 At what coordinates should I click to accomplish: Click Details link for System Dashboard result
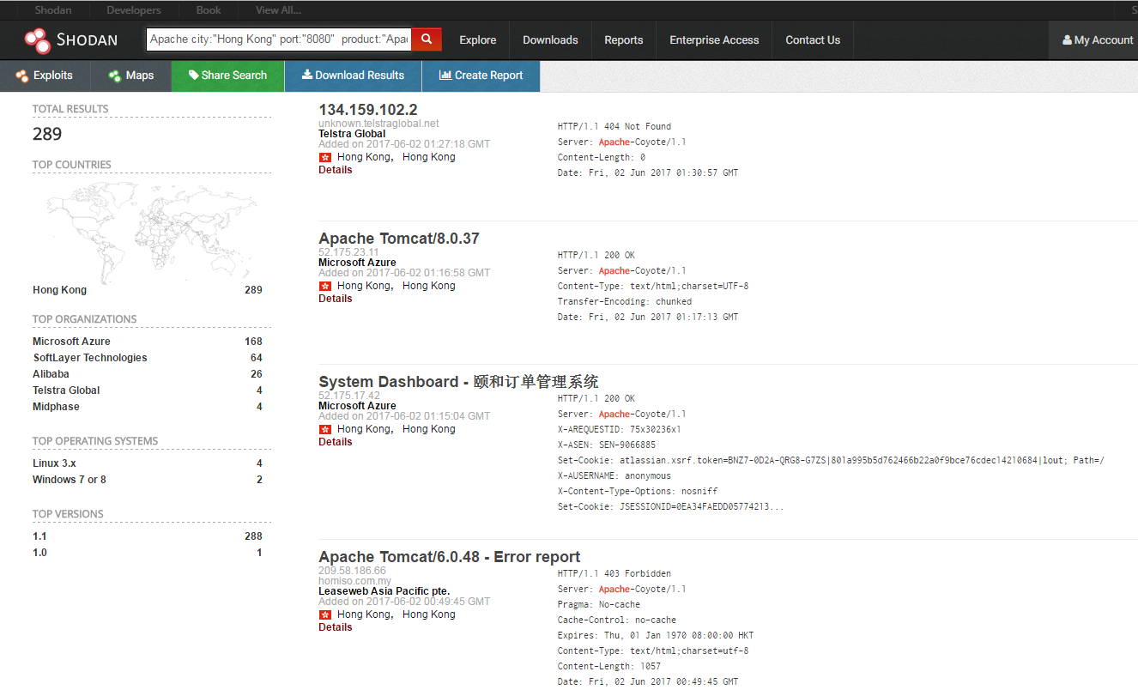pyautogui.click(x=336, y=442)
